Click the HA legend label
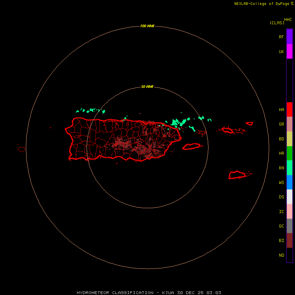This screenshot has height=295, width=295. [x=282, y=110]
